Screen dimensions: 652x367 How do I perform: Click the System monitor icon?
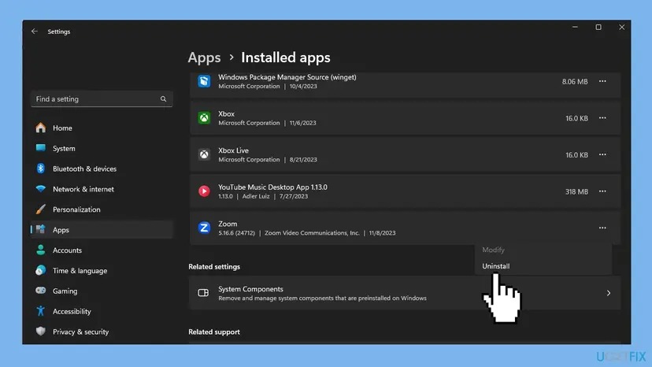[41, 148]
